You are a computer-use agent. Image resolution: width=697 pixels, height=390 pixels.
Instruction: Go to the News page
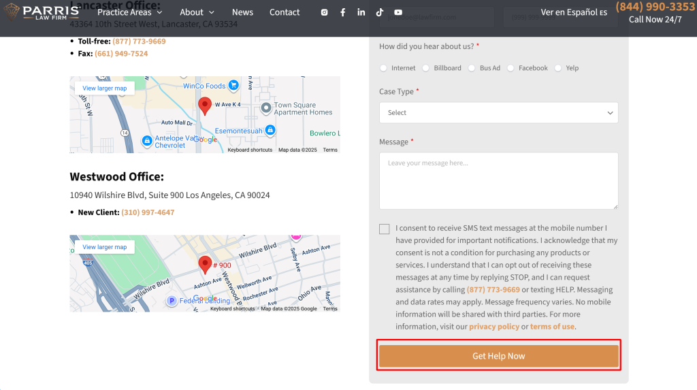click(x=242, y=12)
